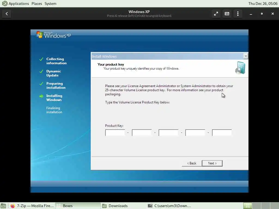Minimize the Boxes window
Image resolution: width=279 pixels, height=209 pixels.
[251, 14]
